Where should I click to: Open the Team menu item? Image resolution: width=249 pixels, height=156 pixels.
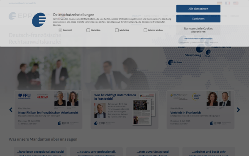(165, 16)
